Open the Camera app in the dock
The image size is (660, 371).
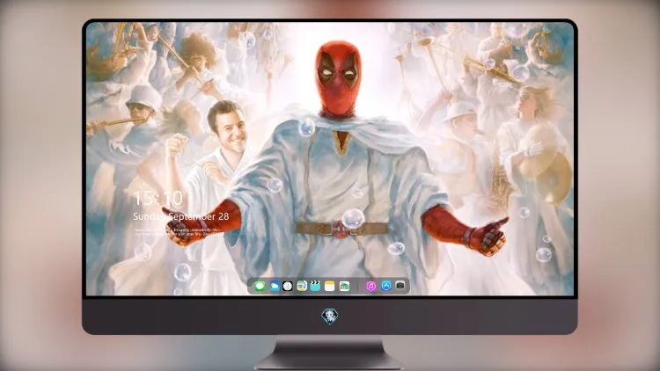pos(400,286)
